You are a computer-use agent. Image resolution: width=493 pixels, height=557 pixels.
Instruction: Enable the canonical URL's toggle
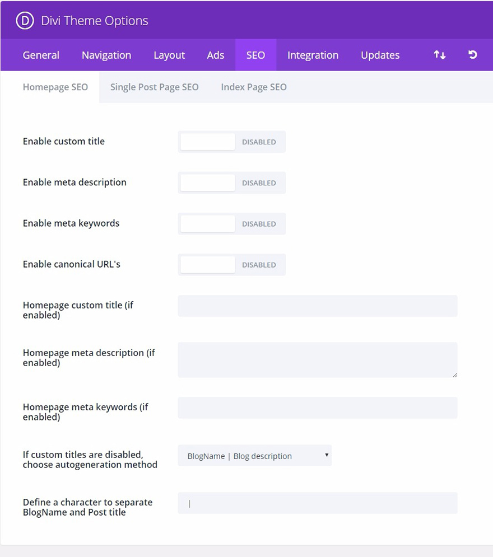(207, 264)
